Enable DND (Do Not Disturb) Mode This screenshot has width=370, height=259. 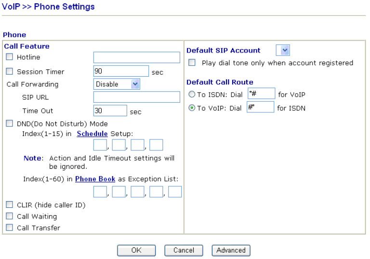coord(10,124)
